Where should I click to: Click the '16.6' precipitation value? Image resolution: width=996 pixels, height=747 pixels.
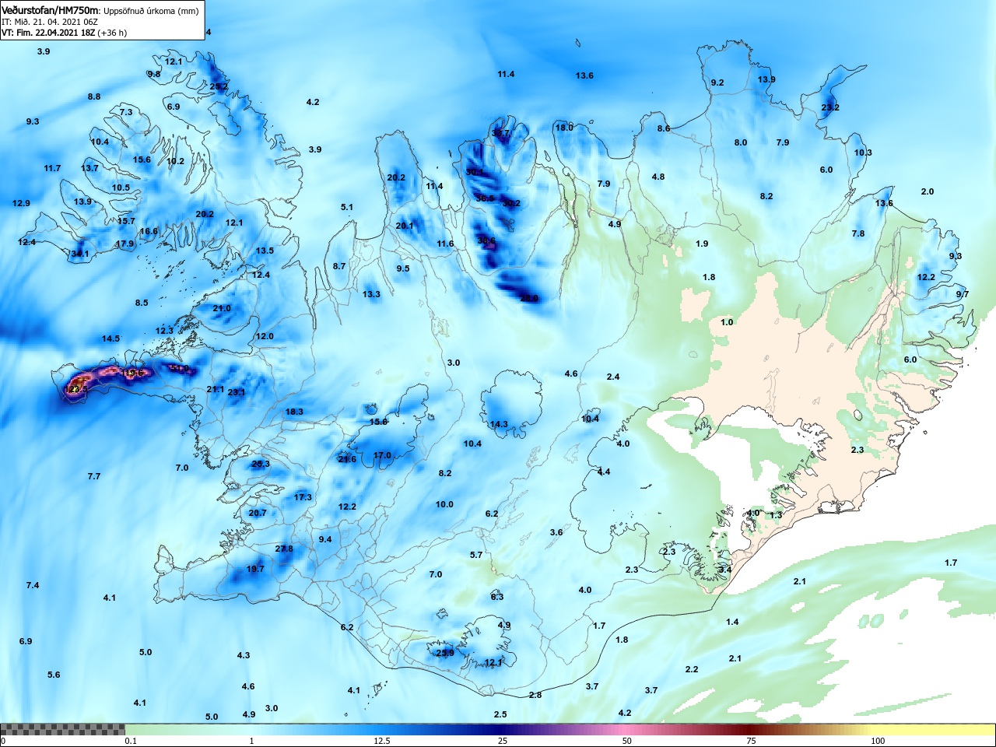click(149, 231)
